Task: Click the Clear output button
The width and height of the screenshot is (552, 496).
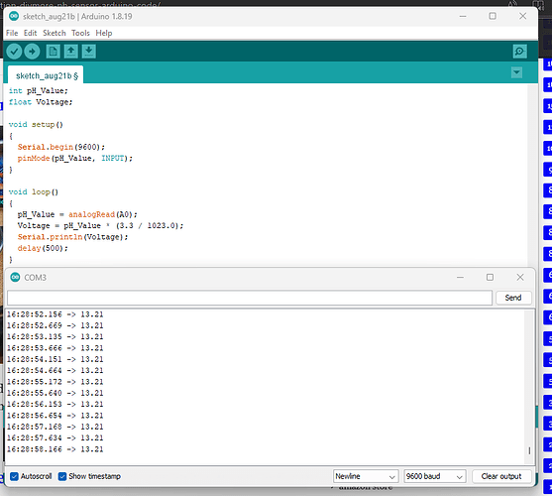Action: [x=501, y=476]
